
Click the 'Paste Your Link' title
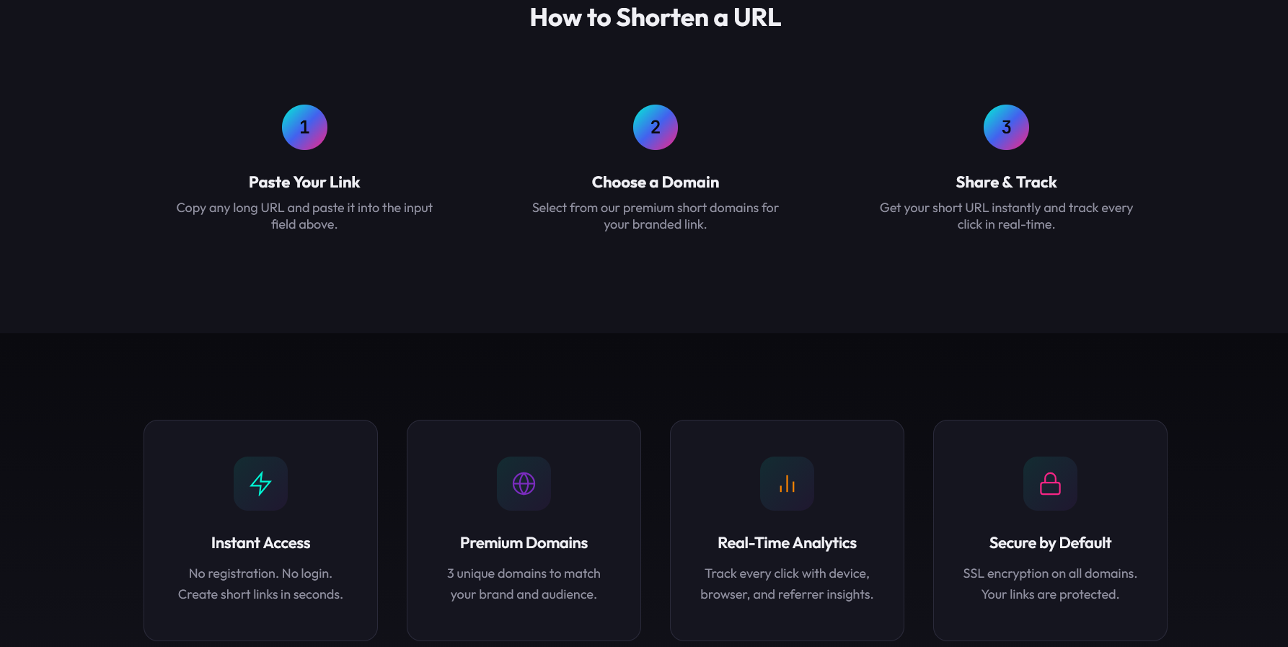tap(304, 182)
